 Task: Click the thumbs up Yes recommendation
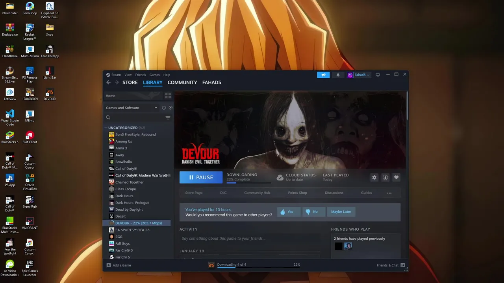(x=289, y=211)
